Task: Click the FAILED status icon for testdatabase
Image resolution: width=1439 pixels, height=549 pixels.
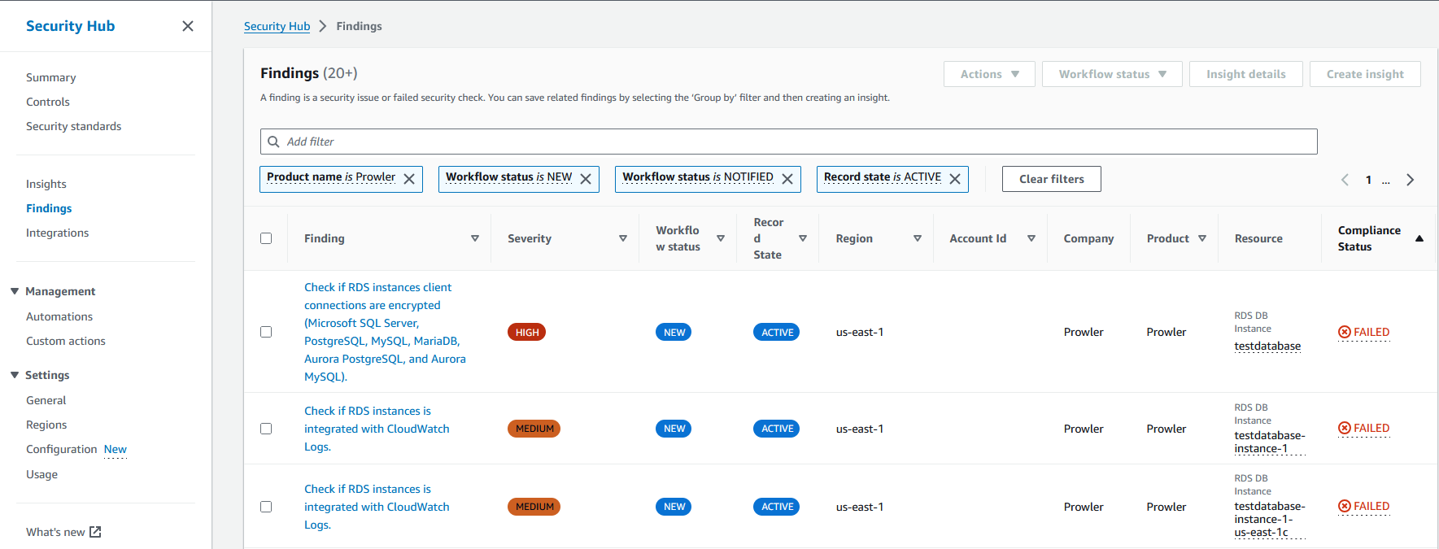Action: [1345, 332]
